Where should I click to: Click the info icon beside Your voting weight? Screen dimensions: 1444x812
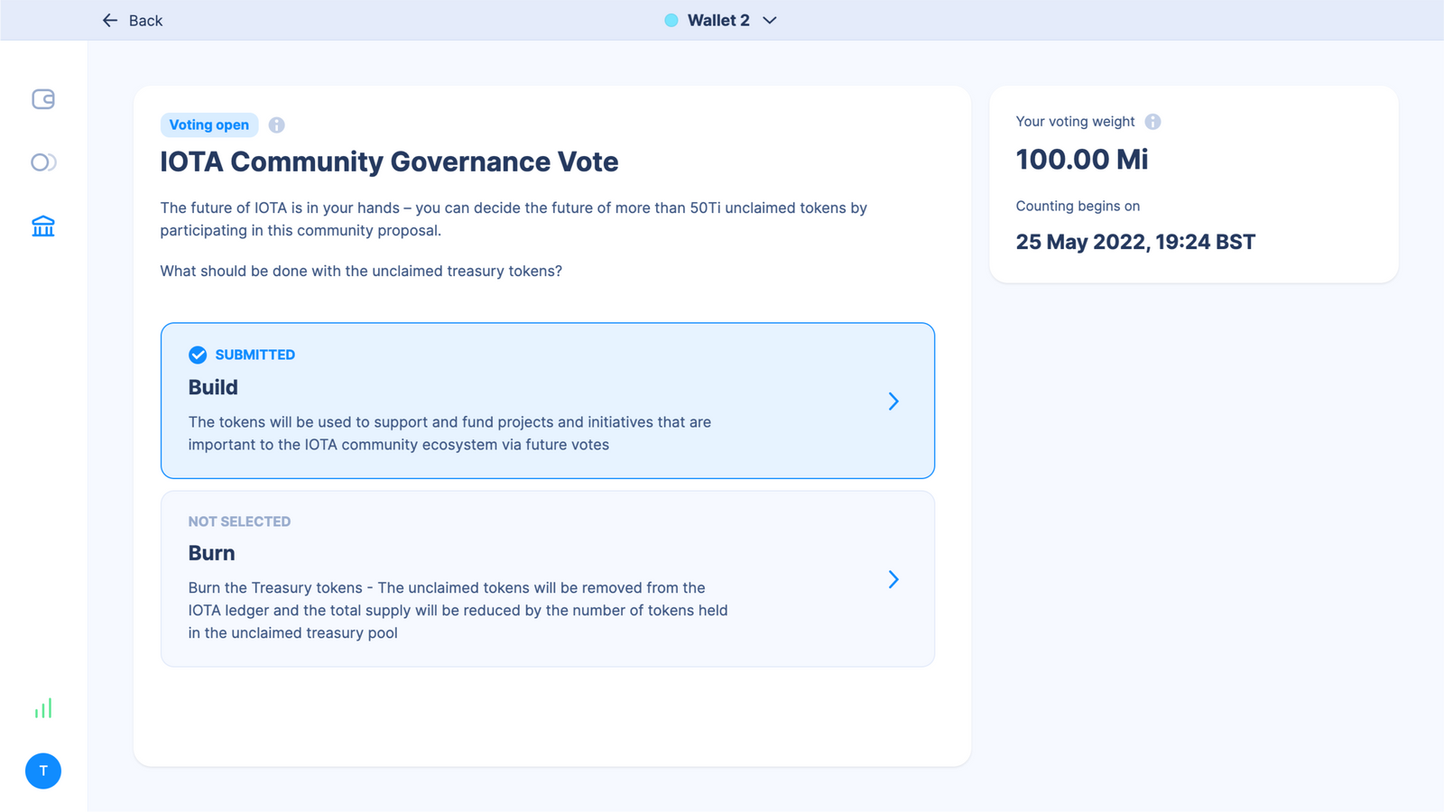click(1152, 122)
